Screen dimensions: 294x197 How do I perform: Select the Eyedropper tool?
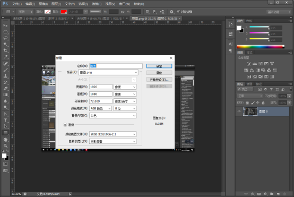coord(5,57)
